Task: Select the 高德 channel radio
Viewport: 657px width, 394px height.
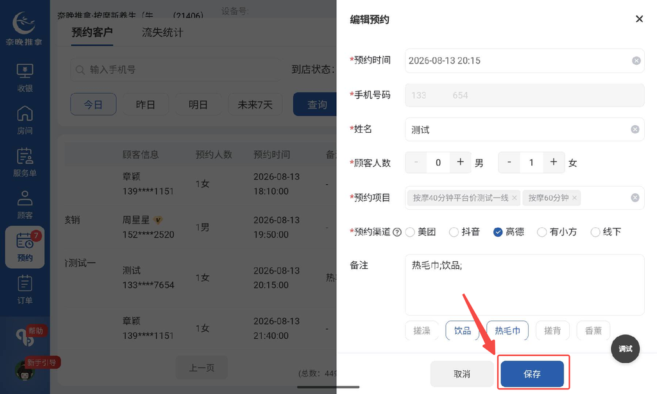Action: 498,232
